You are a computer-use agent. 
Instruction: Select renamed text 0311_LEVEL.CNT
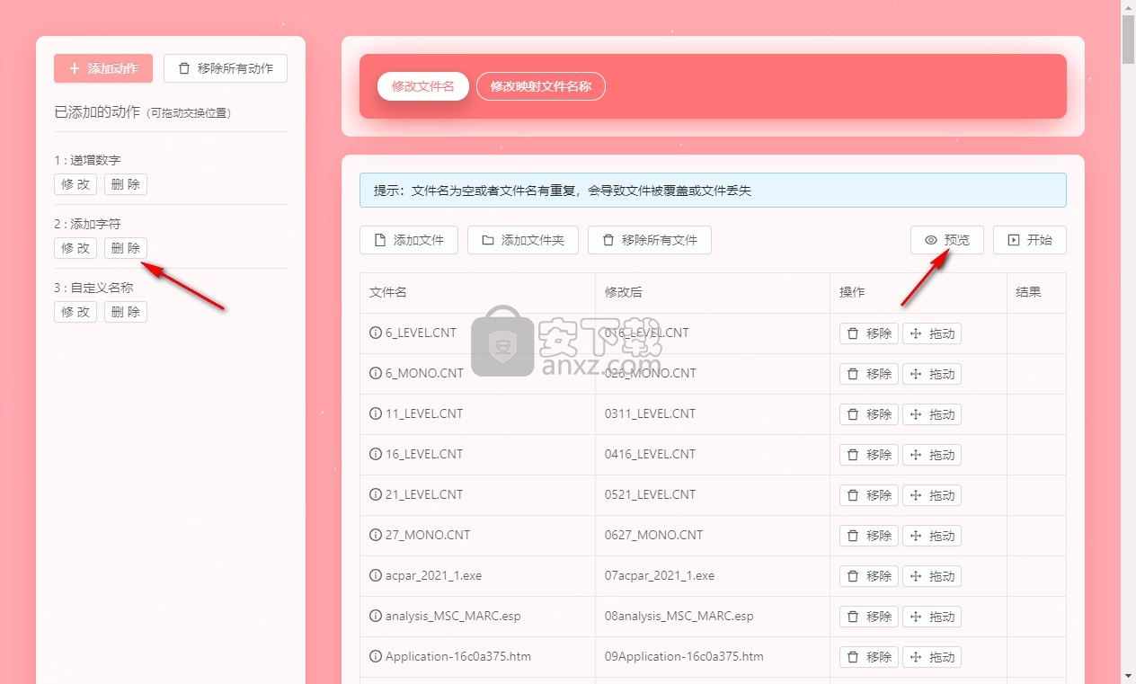tap(650, 413)
